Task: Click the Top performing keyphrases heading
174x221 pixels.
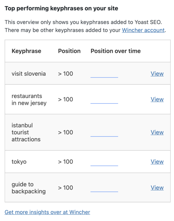Action: pyautogui.click(x=61, y=8)
